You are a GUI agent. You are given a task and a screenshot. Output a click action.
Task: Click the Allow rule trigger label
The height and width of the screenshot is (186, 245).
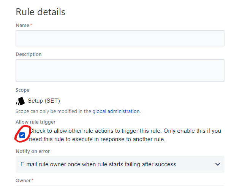(35, 122)
